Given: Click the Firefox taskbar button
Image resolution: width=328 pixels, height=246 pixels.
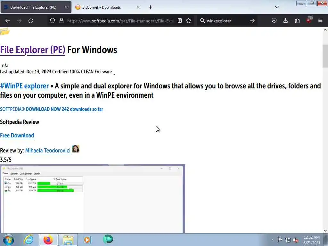Looking at the screenshot, I should (48, 240).
